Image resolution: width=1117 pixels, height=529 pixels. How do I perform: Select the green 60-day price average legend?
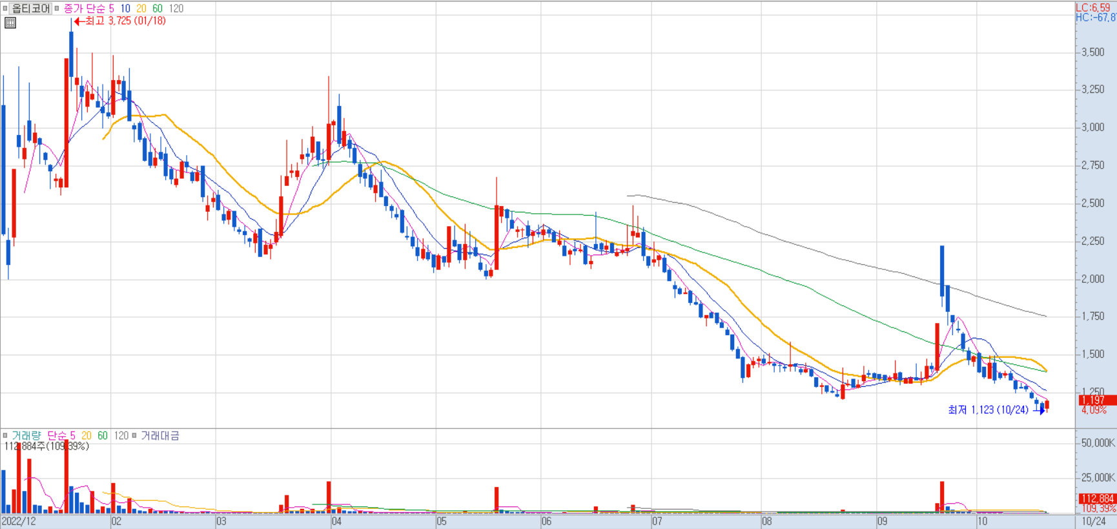tap(158, 8)
